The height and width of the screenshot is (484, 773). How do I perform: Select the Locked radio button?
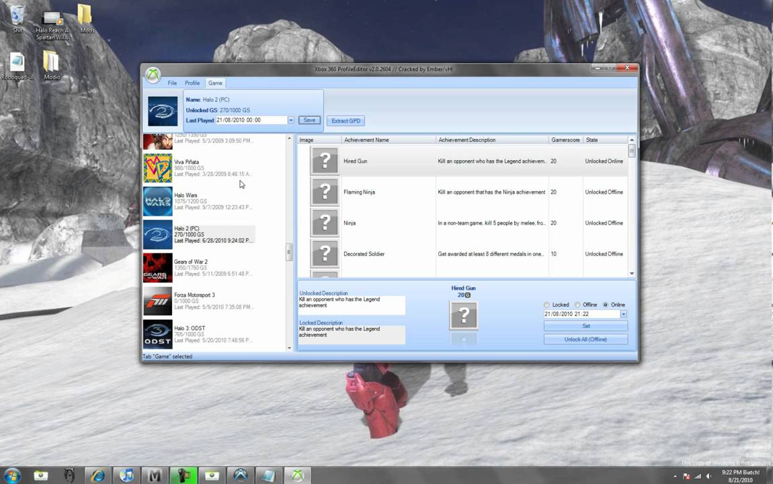coord(546,305)
